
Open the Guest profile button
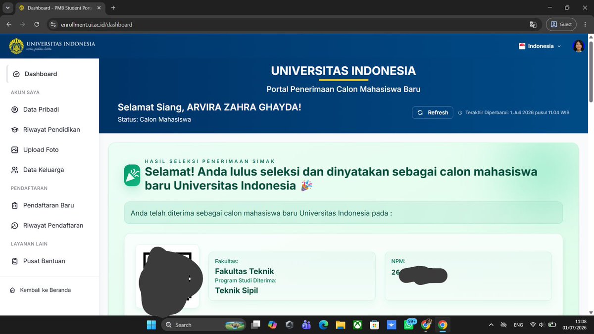561,24
